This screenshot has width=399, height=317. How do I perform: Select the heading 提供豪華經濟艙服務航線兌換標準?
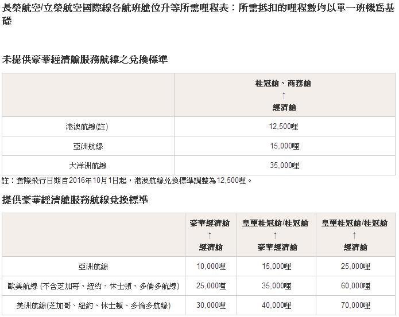click(75, 200)
